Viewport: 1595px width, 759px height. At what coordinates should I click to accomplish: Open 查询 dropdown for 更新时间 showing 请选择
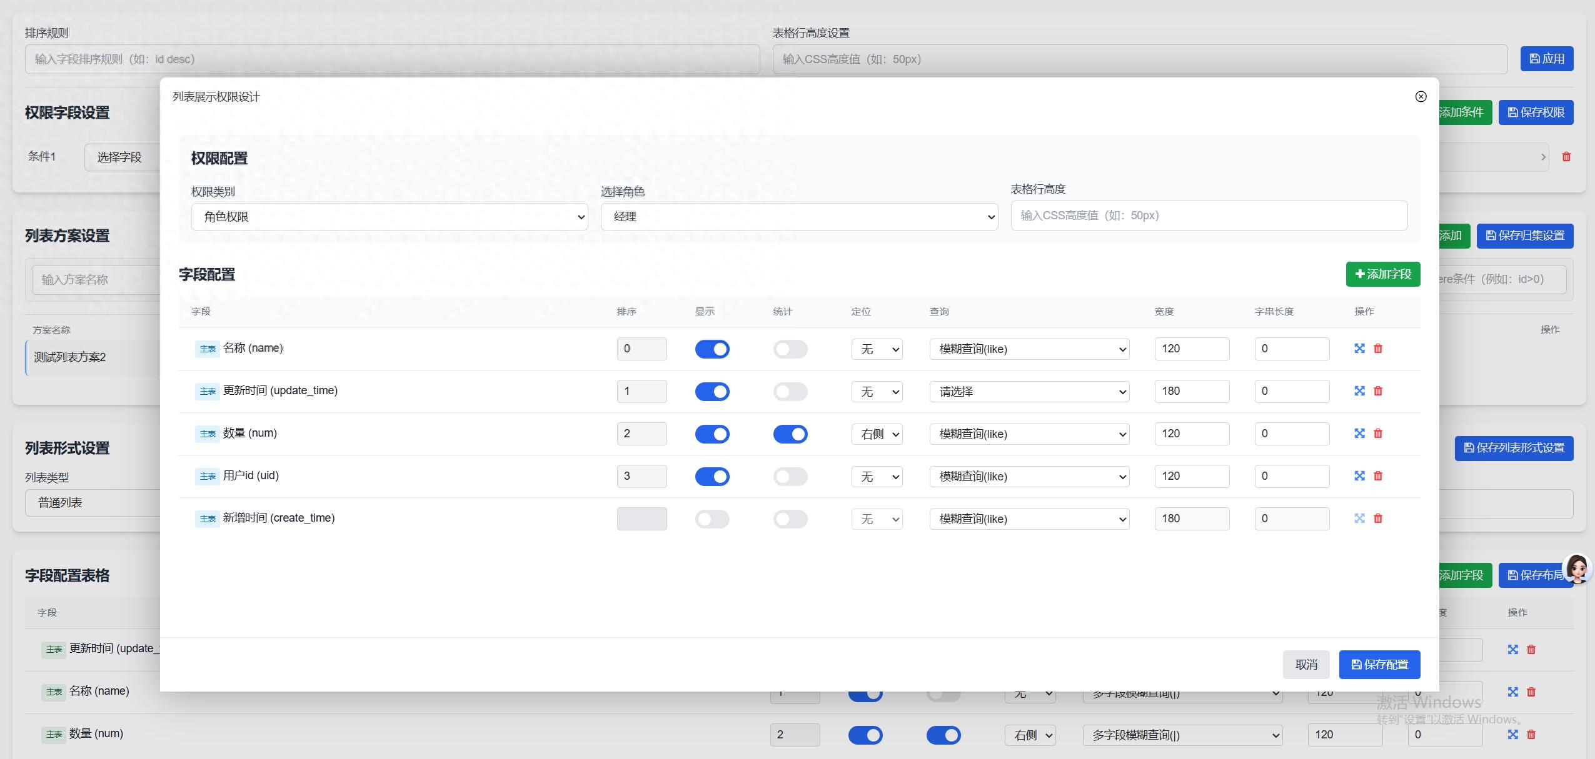click(1029, 392)
